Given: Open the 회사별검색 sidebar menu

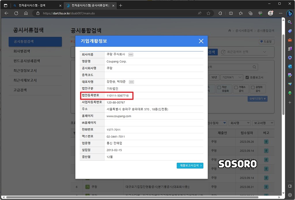Looking at the screenshot, I should (x=35, y=51).
